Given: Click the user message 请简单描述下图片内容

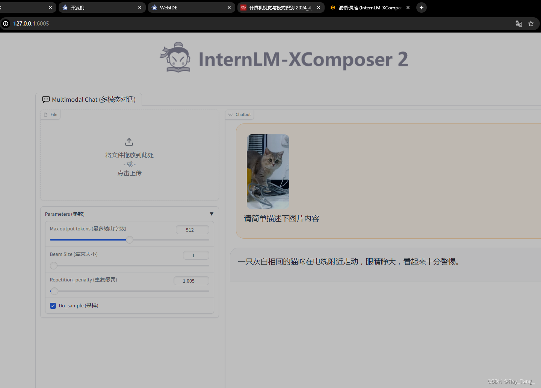Looking at the screenshot, I should pyautogui.click(x=281, y=218).
